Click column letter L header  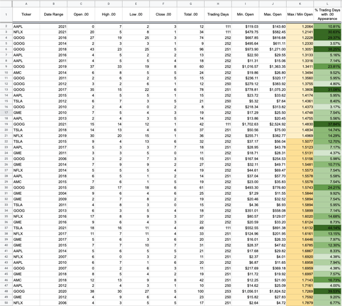click(327, 4)
